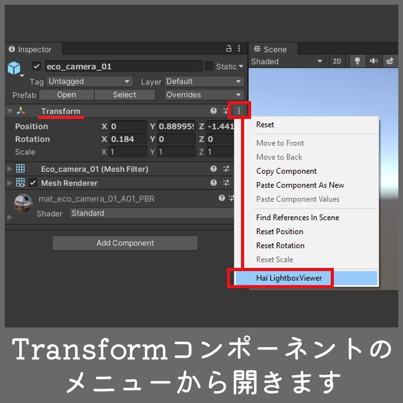Open GameObject icon selector arrow
This screenshot has width=403, height=403.
pyautogui.click(x=22, y=76)
